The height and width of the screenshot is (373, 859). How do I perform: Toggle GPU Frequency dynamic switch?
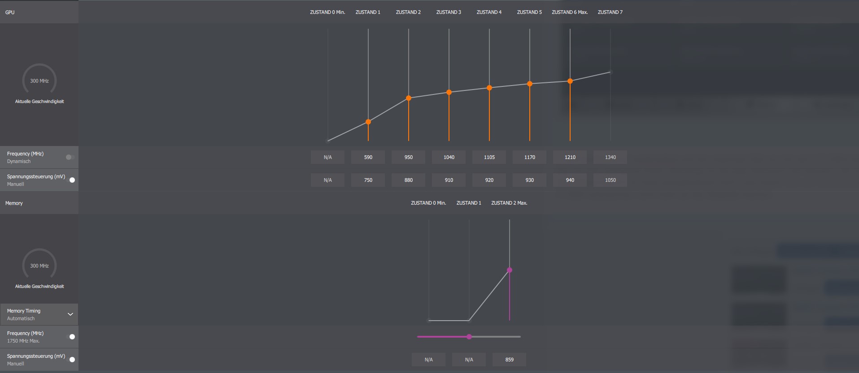pyautogui.click(x=70, y=157)
